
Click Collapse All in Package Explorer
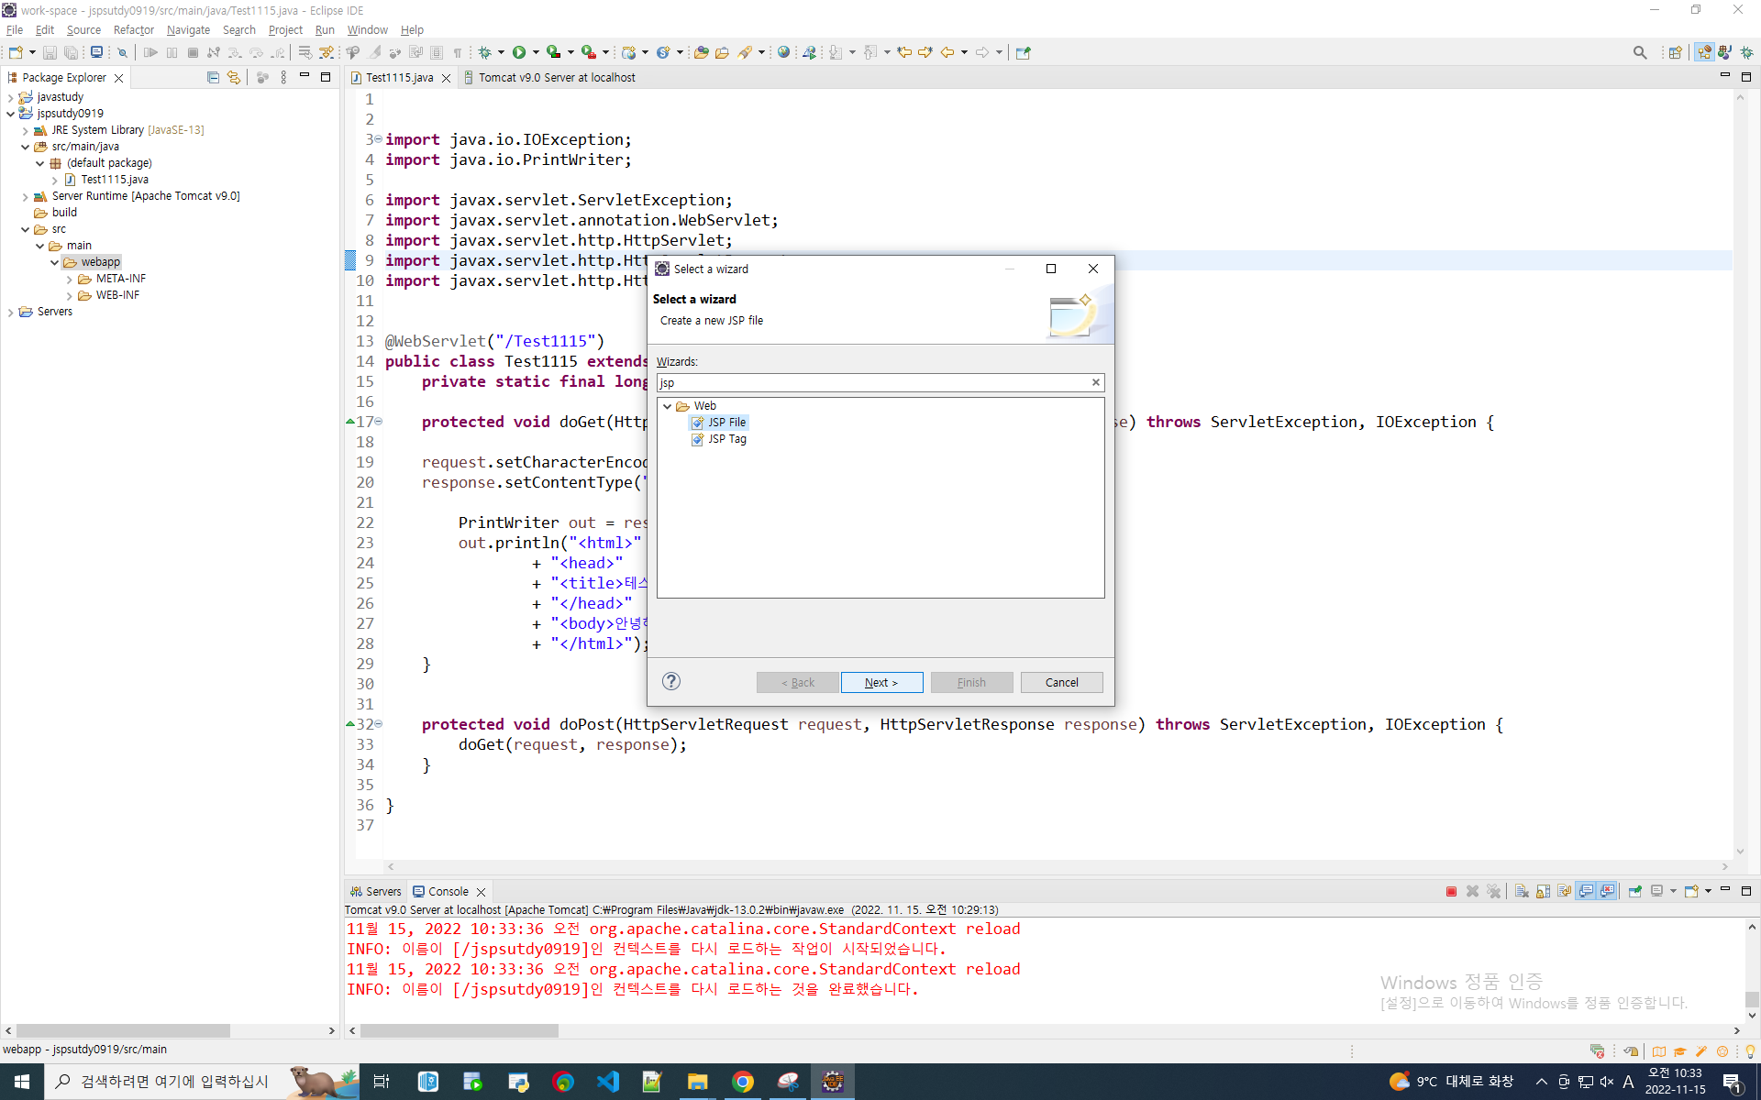pyautogui.click(x=213, y=78)
